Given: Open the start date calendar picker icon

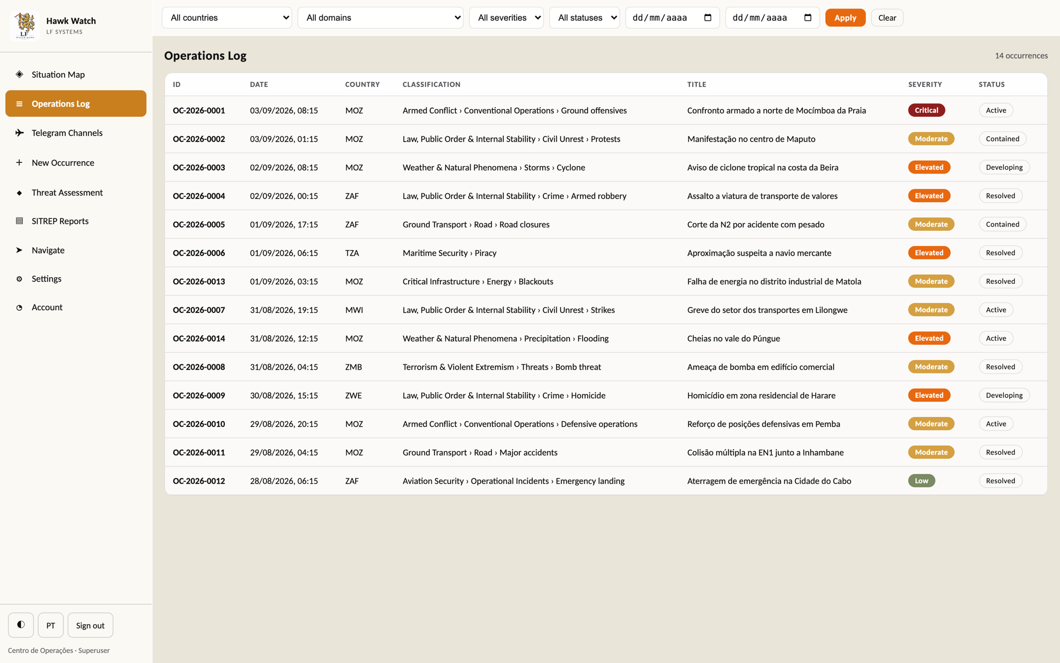Looking at the screenshot, I should pos(708,18).
